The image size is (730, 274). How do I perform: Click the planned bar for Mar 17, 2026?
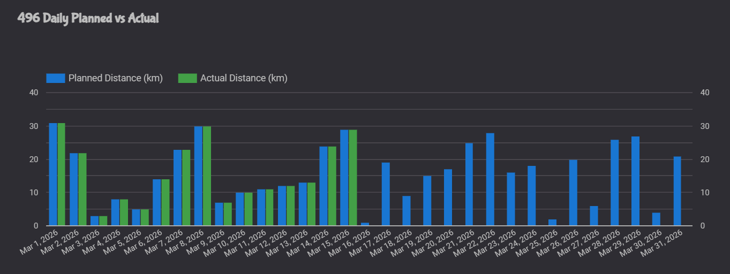[x=386, y=194]
